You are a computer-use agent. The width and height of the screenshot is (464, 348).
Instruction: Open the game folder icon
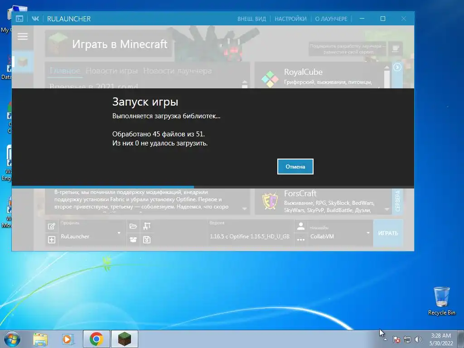133,227
